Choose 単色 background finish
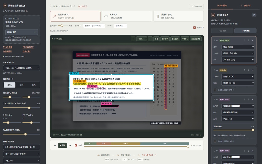 pyautogui.click(x=34, y=85)
